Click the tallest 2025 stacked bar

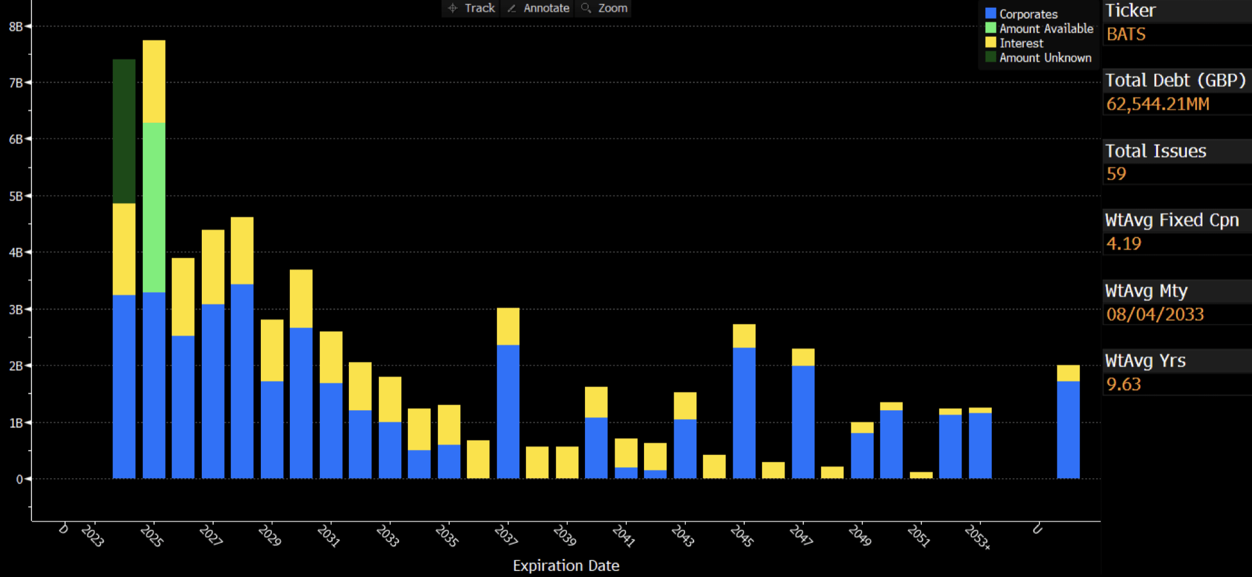click(x=152, y=241)
